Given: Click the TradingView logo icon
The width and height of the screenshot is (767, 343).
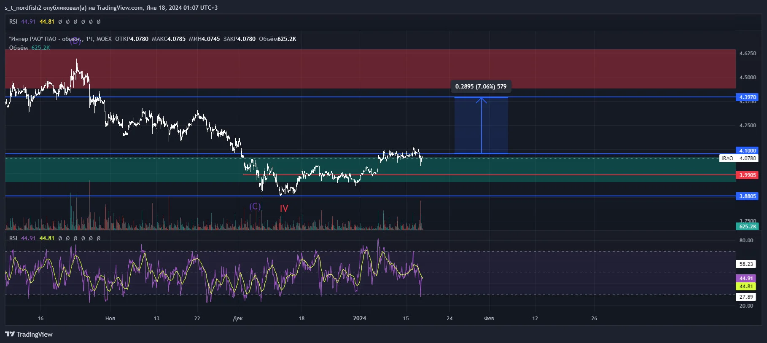Looking at the screenshot, I should point(10,334).
